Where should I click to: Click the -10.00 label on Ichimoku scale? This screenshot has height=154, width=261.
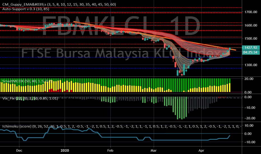[x=250, y=142]
